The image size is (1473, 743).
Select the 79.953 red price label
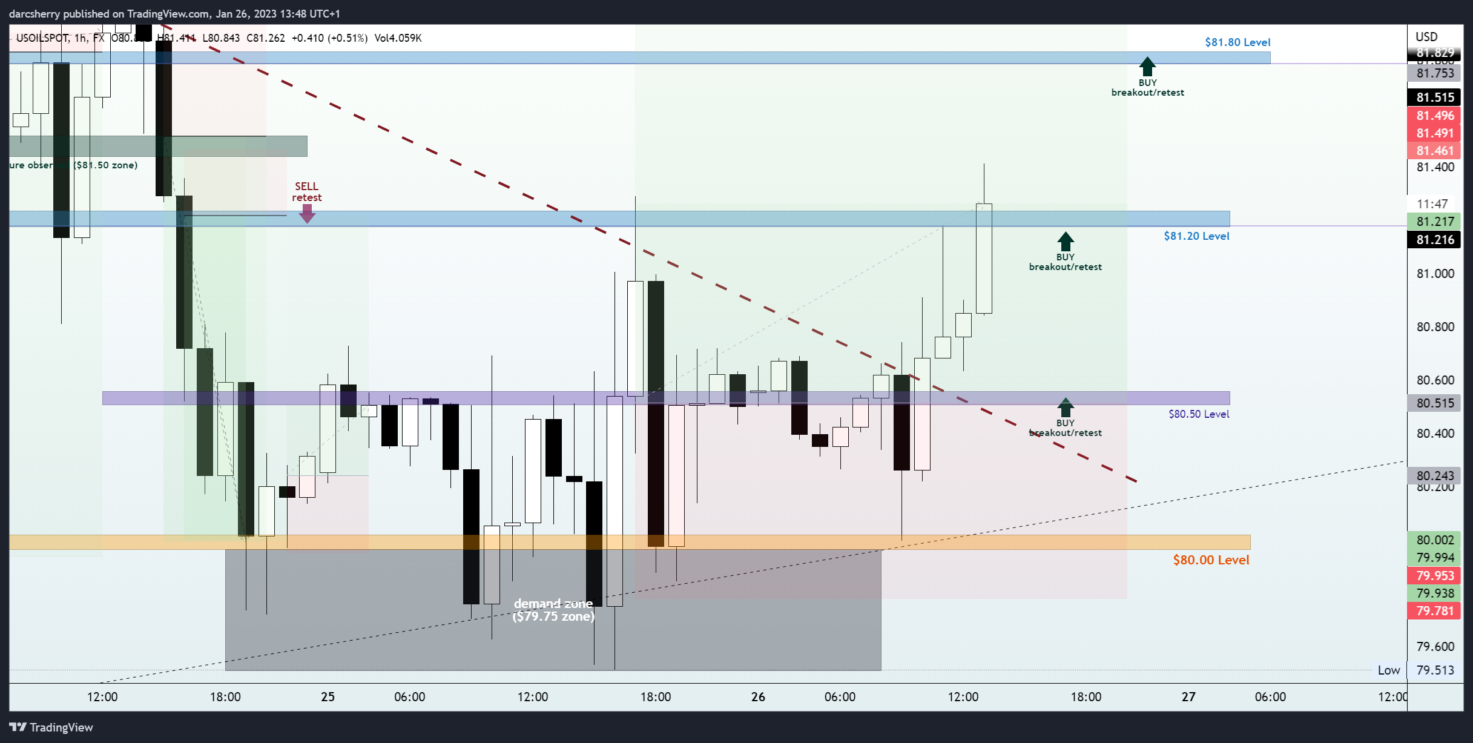pyautogui.click(x=1434, y=576)
